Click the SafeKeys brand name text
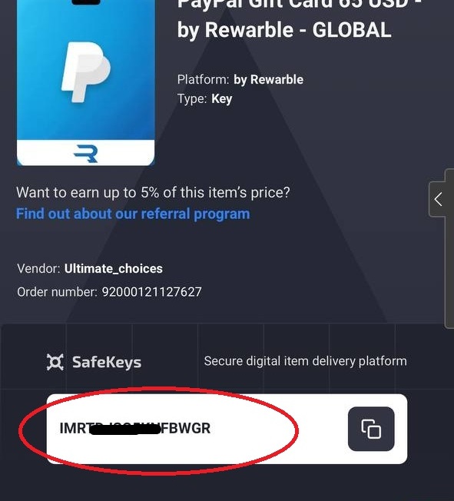This screenshot has width=454, height=501. [x=107, y=363]
